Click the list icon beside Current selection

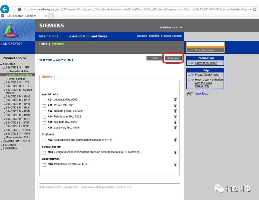[x=192, y=63]
